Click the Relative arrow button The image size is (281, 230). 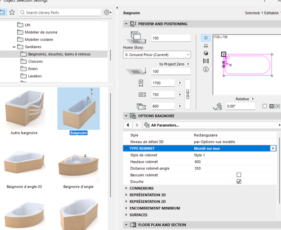tap(253, 99)
